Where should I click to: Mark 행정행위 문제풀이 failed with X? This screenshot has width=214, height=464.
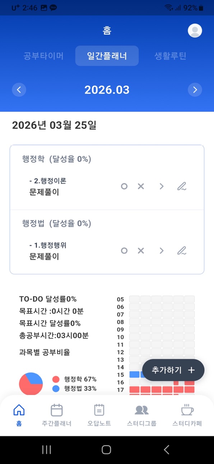coord(141,251)
